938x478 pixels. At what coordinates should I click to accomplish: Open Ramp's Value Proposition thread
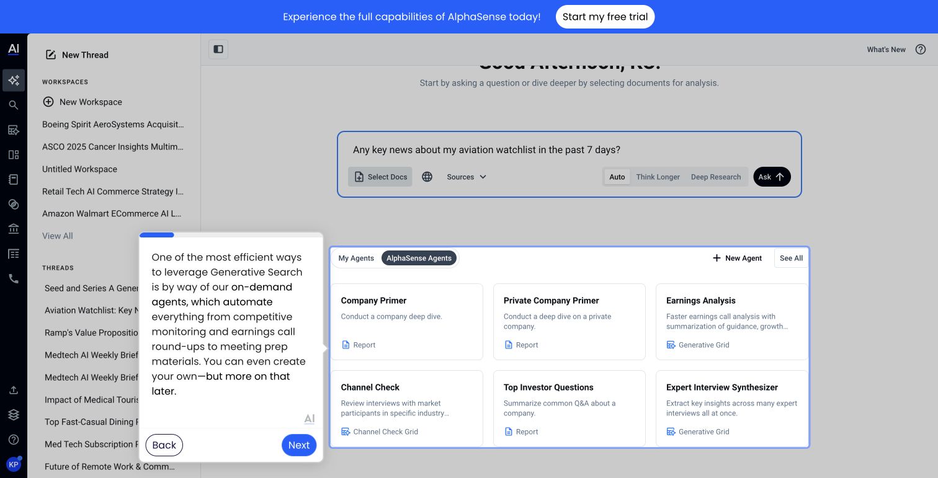(x=91, y=332)
